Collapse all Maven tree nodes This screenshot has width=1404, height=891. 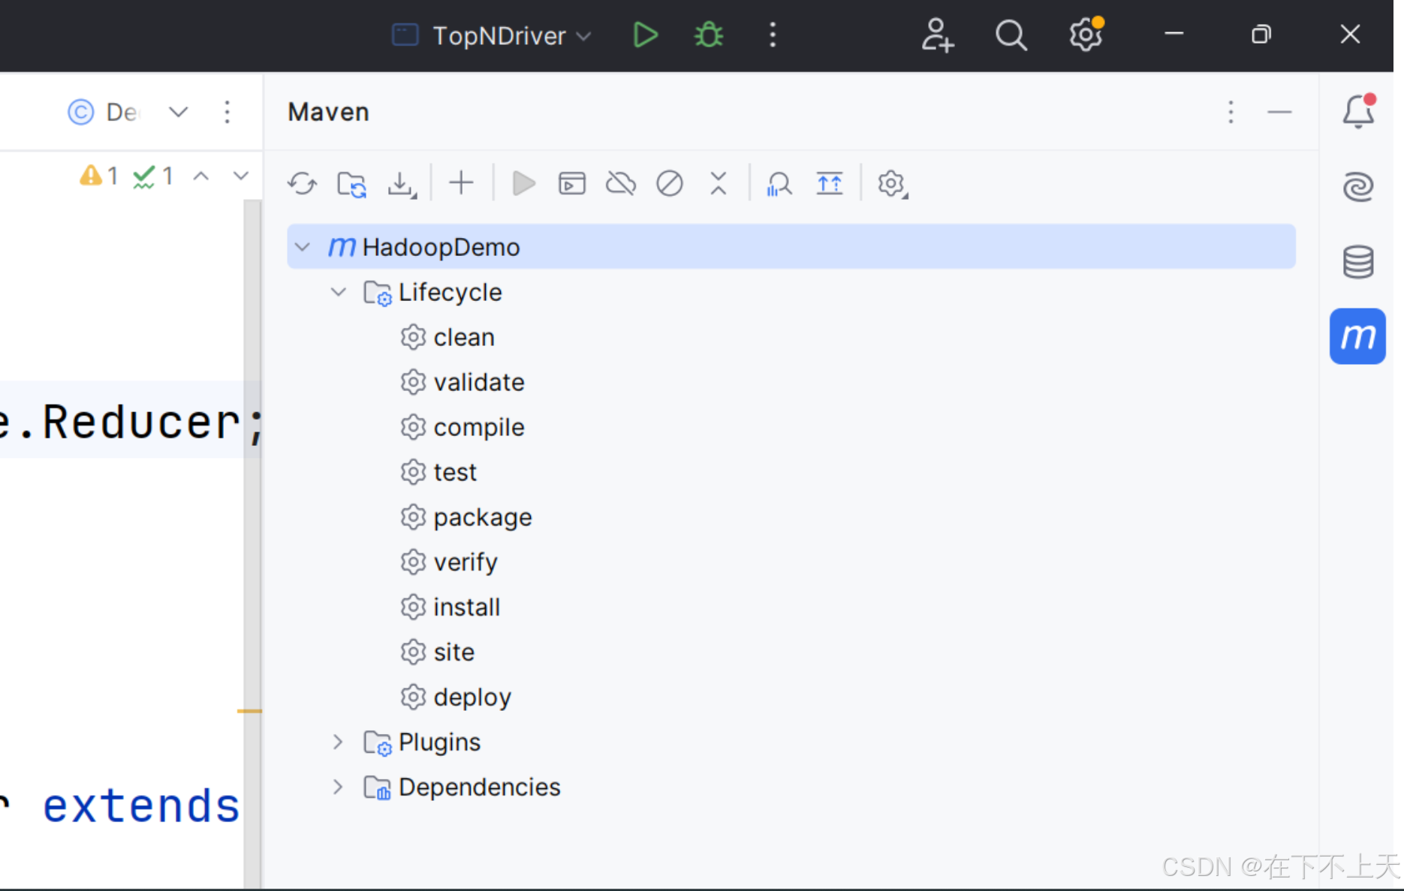point(719,184)
